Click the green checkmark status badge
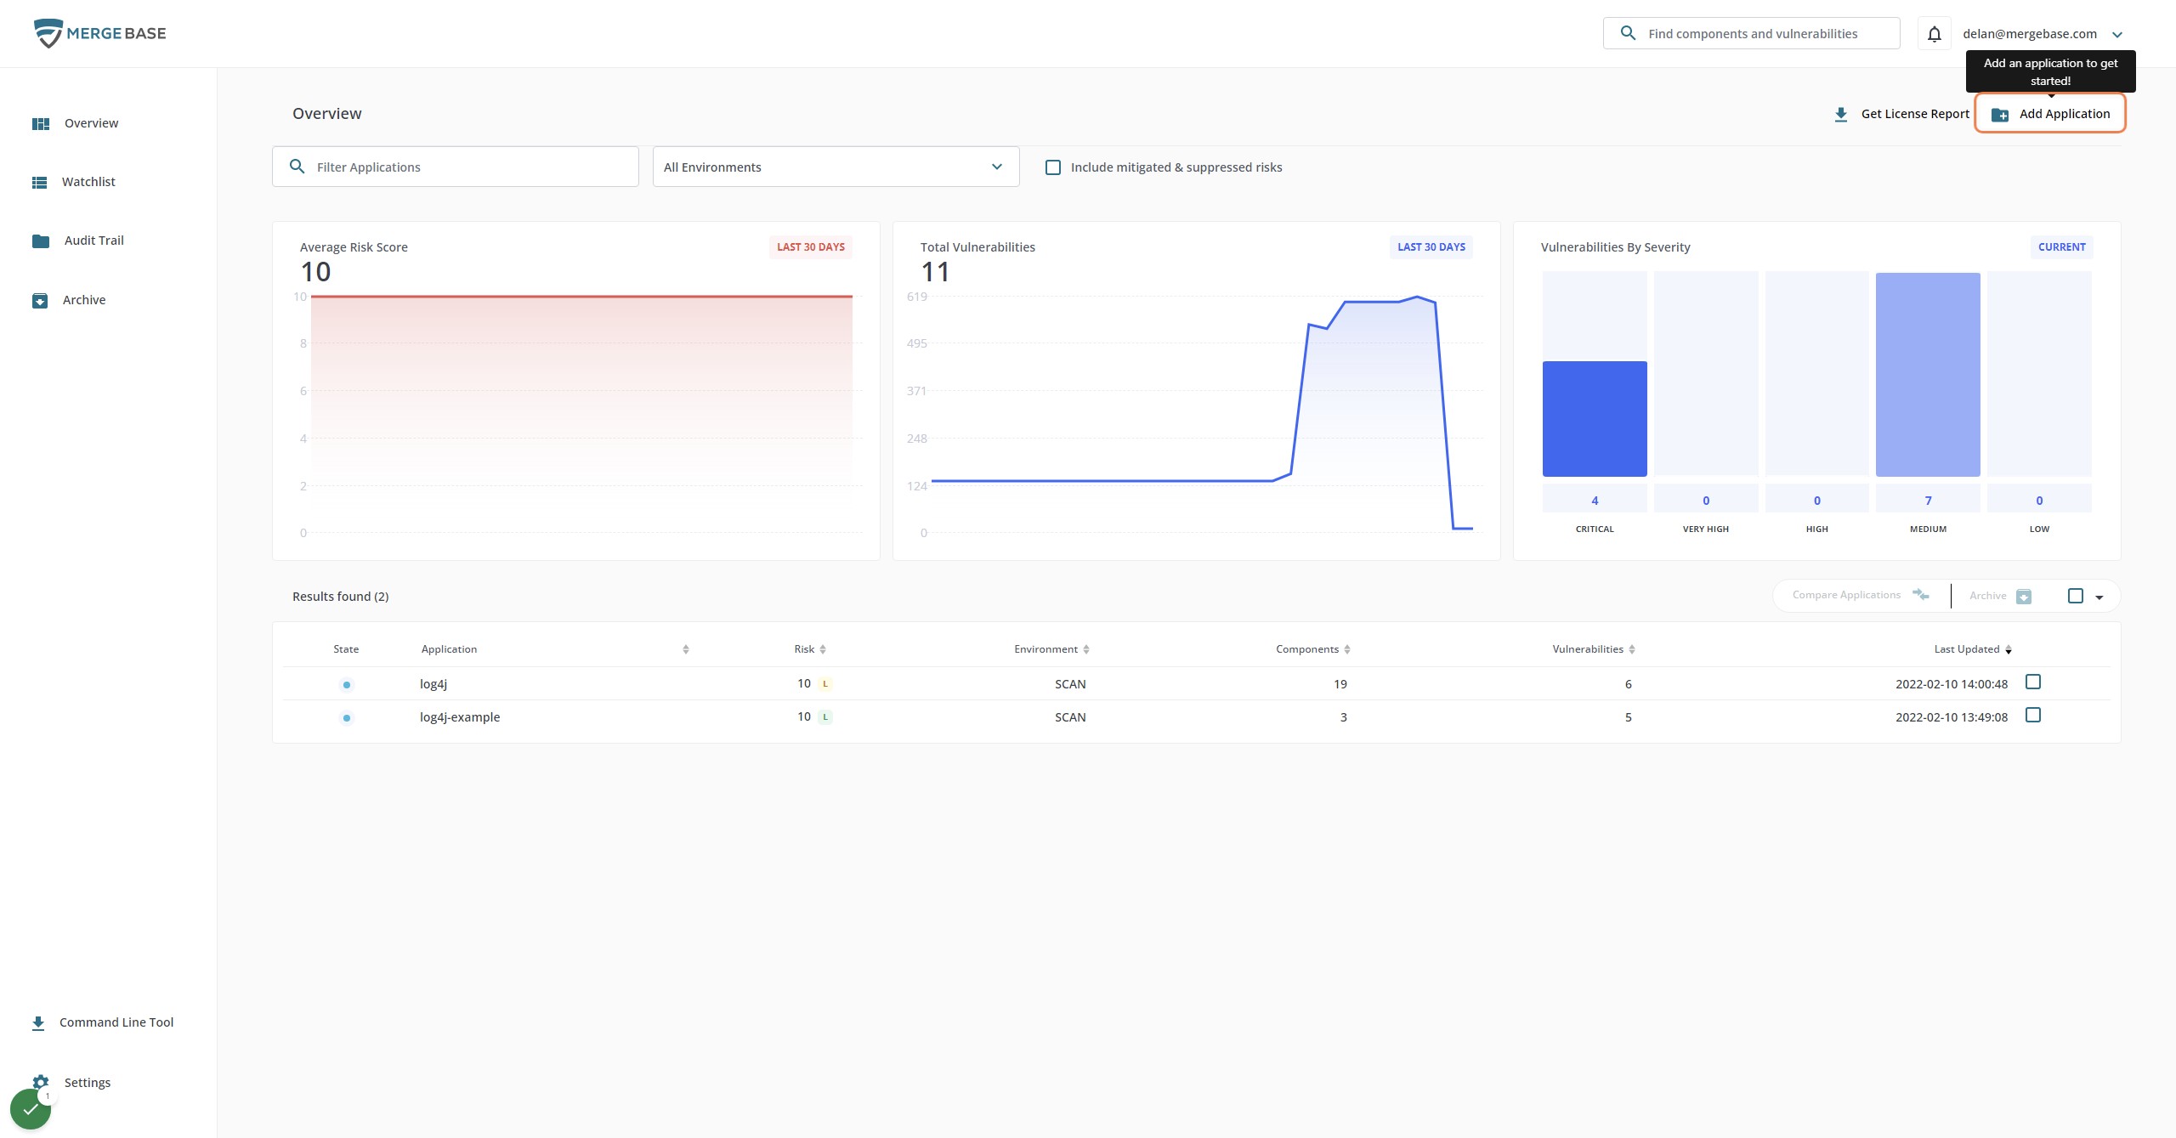 (x=31, y=1109)
